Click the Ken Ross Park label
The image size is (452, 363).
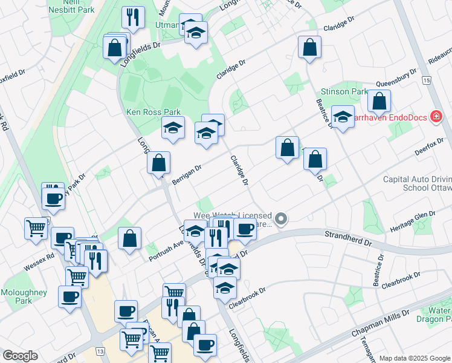pyautogui.click(x=153, y=112)
